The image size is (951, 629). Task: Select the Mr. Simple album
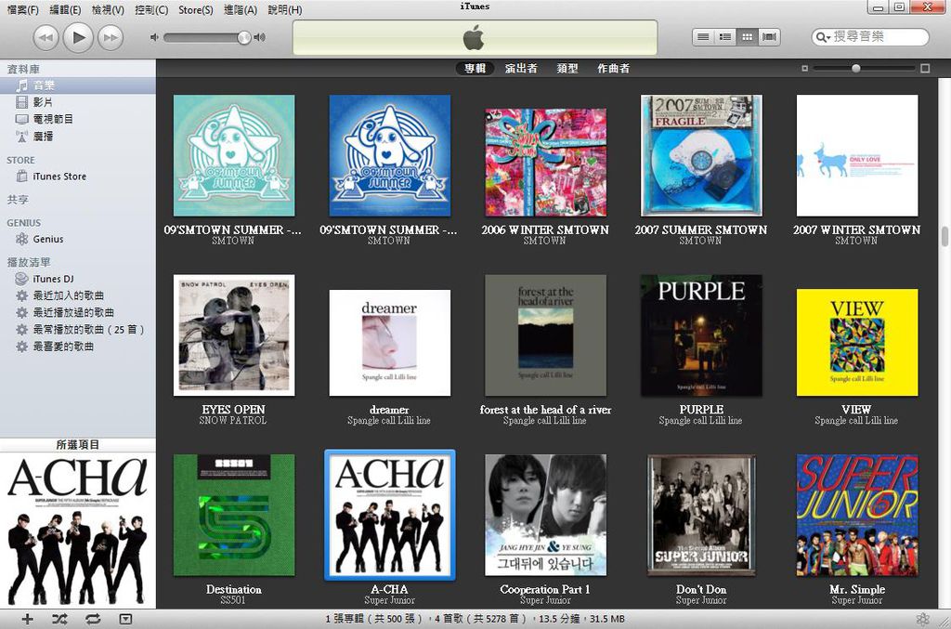[857, 515]
